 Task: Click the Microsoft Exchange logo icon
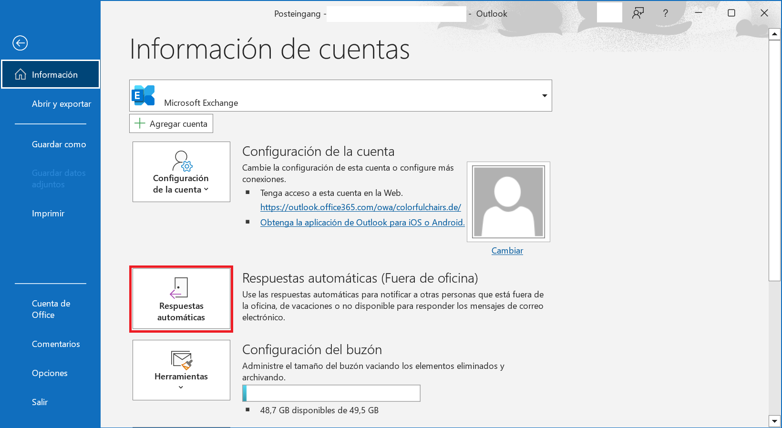[143, 95]
